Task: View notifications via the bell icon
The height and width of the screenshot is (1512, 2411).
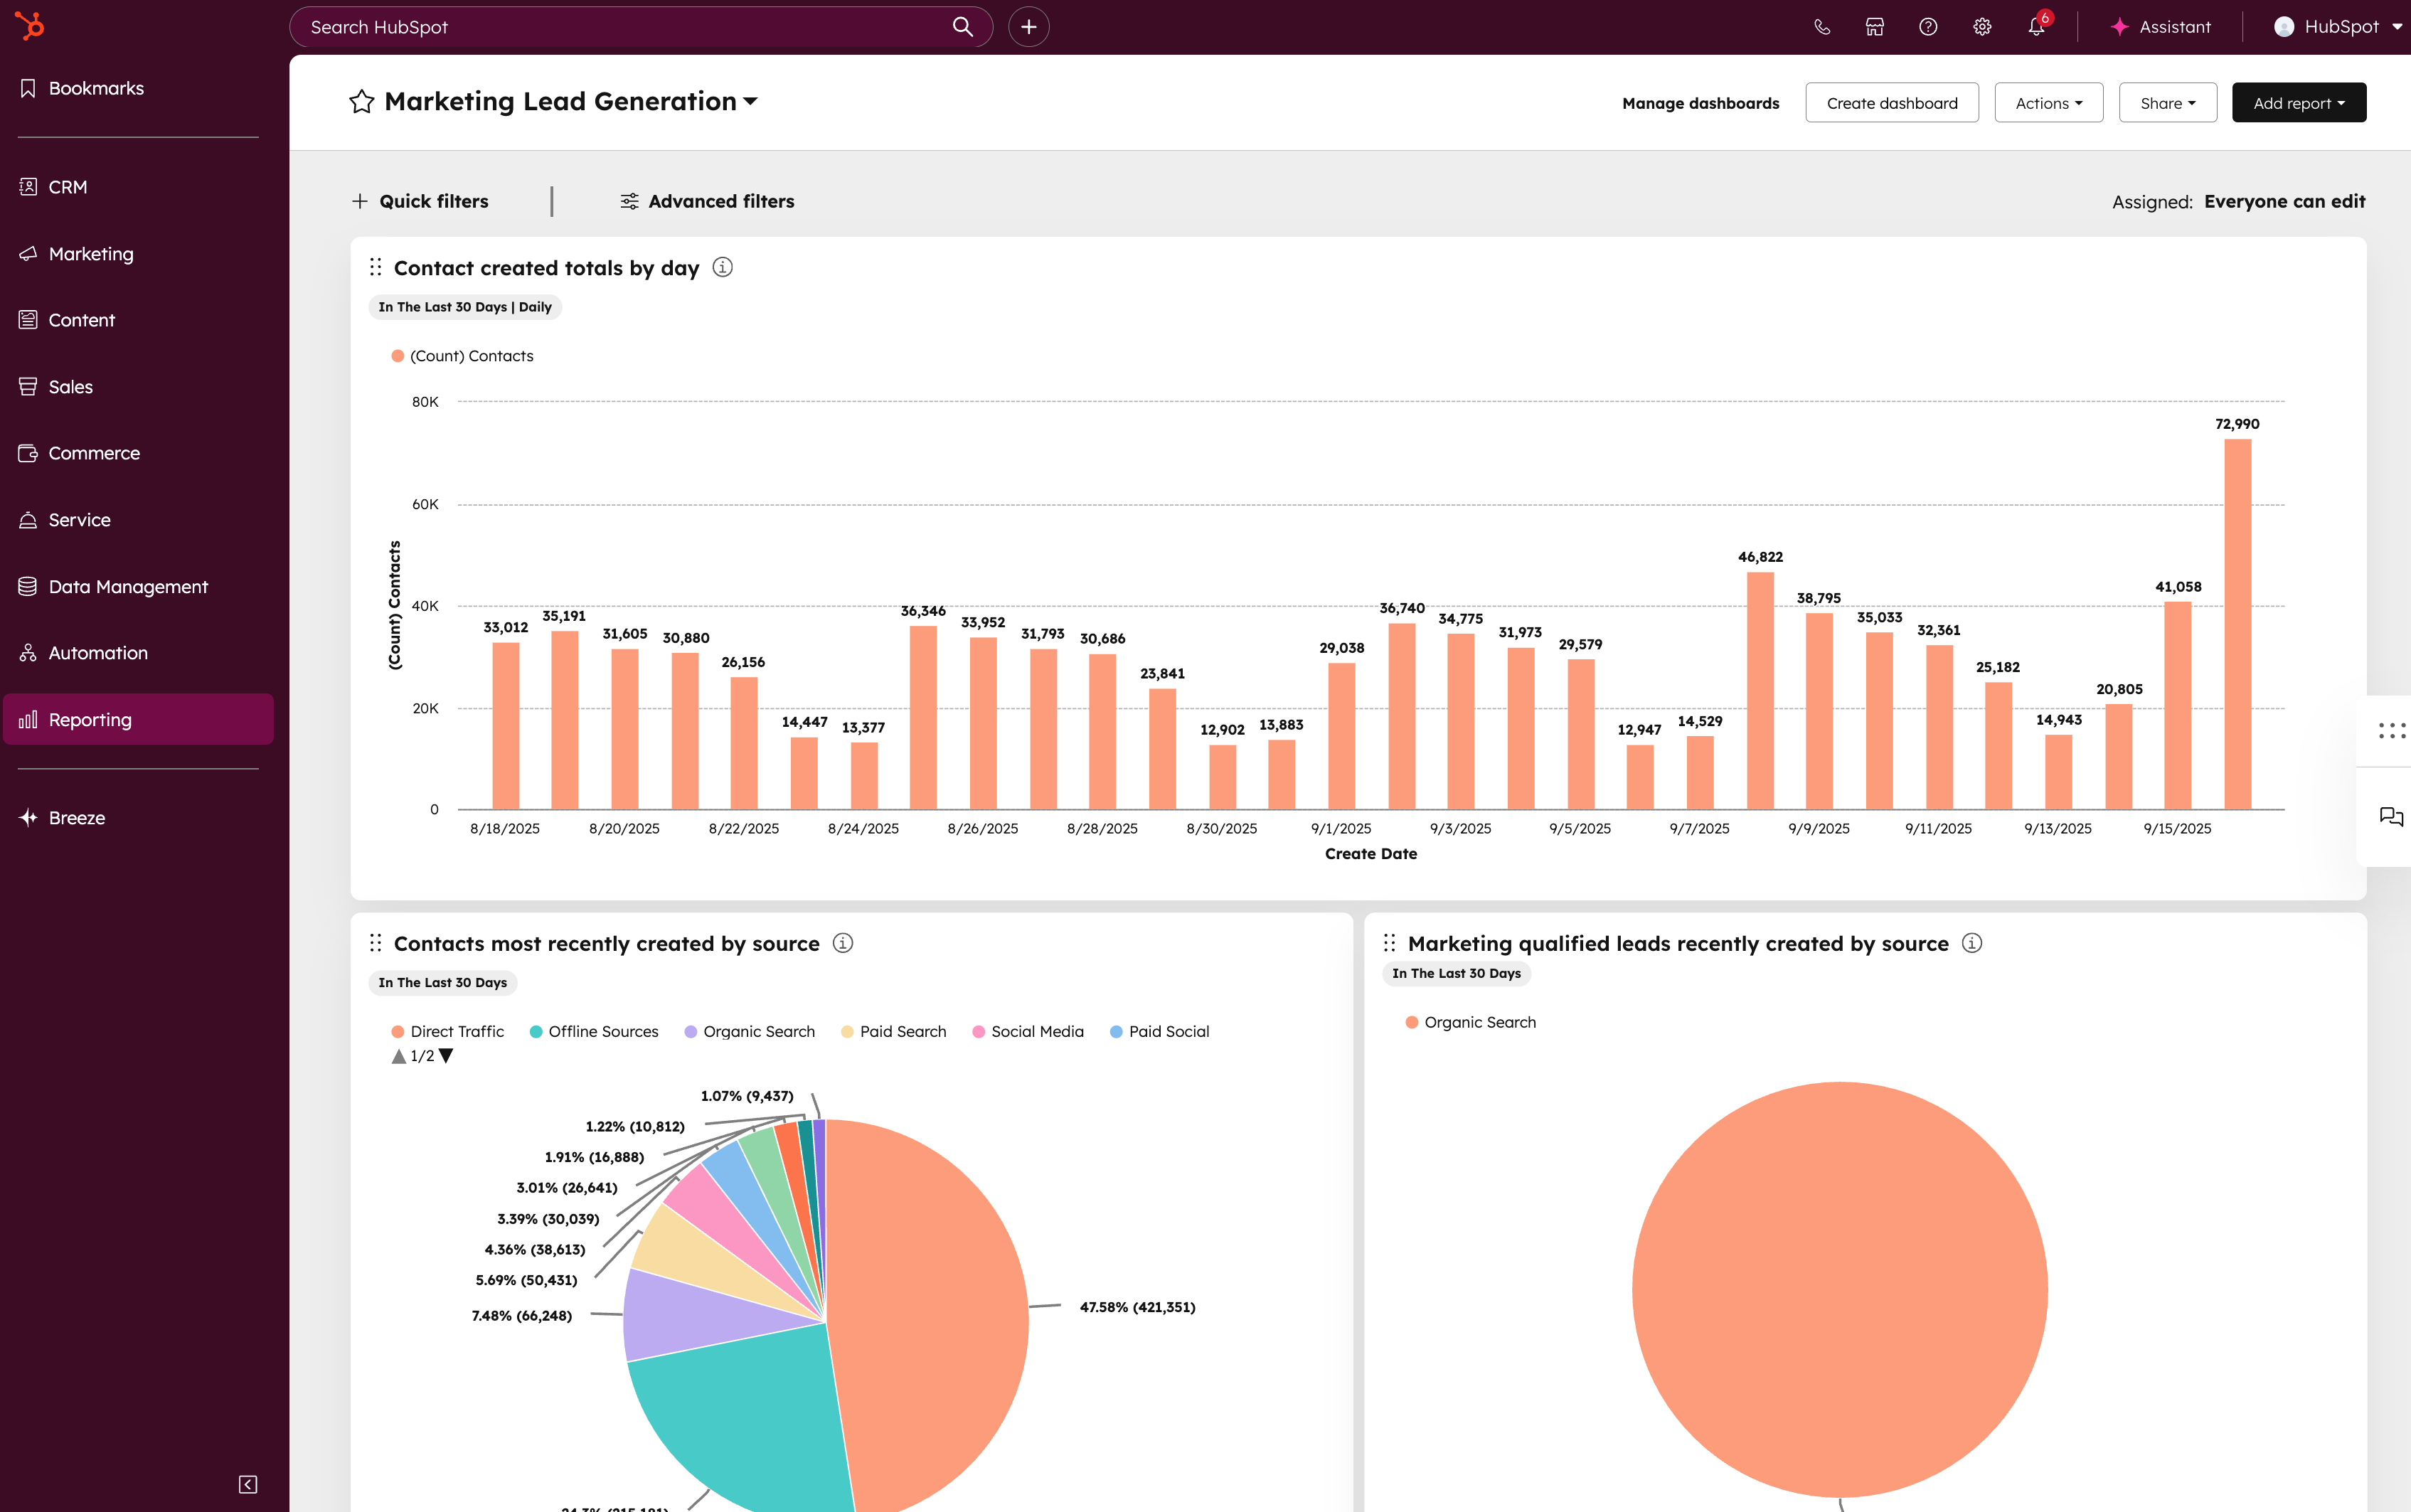Action: 2035,26
